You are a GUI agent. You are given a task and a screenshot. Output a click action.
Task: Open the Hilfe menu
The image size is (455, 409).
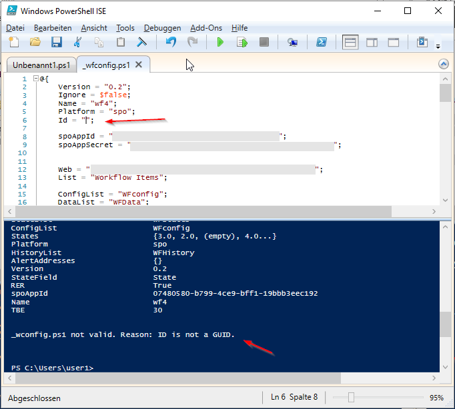(240, 28)
